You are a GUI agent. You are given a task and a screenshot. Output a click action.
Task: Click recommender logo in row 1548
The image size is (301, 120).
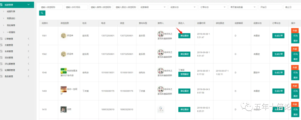coord(160,71)
